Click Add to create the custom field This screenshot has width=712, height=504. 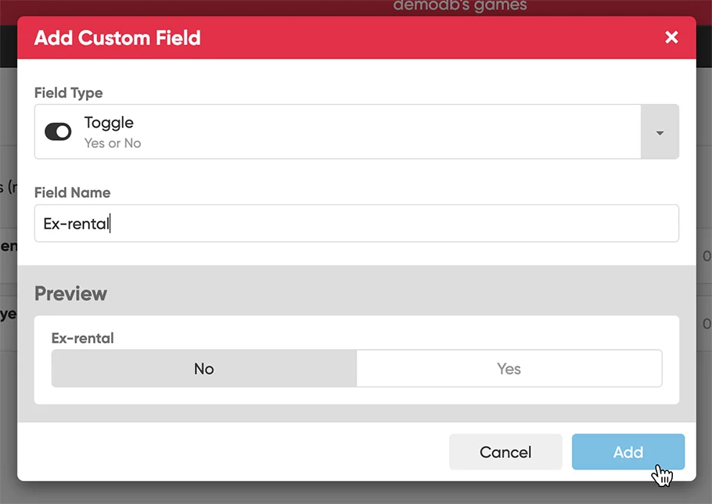(627, 452)
